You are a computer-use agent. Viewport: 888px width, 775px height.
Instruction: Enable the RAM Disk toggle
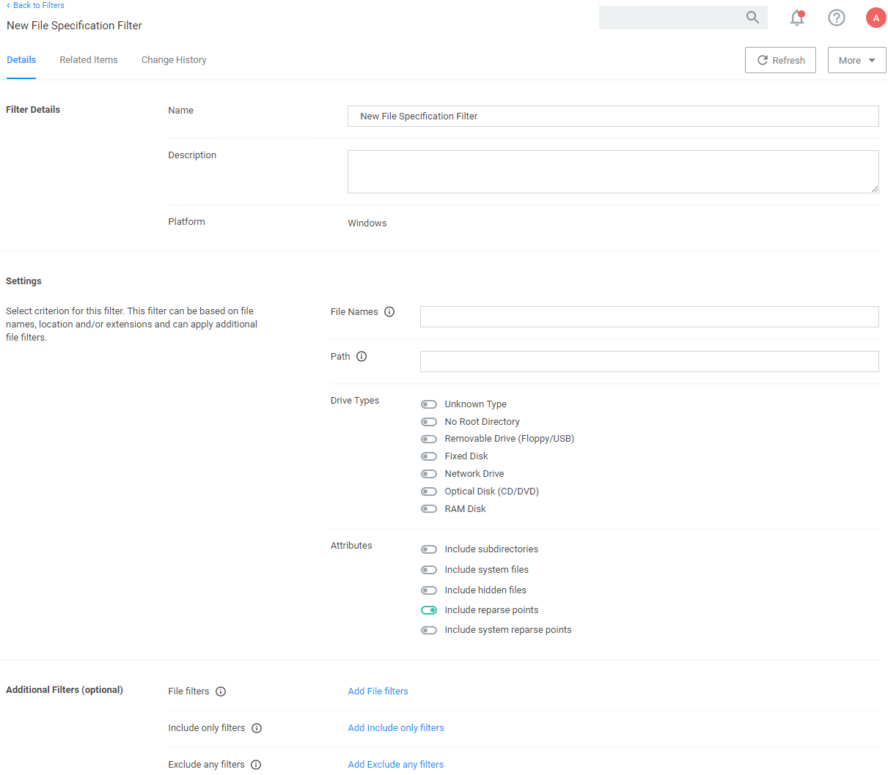(x=429, y=509)
